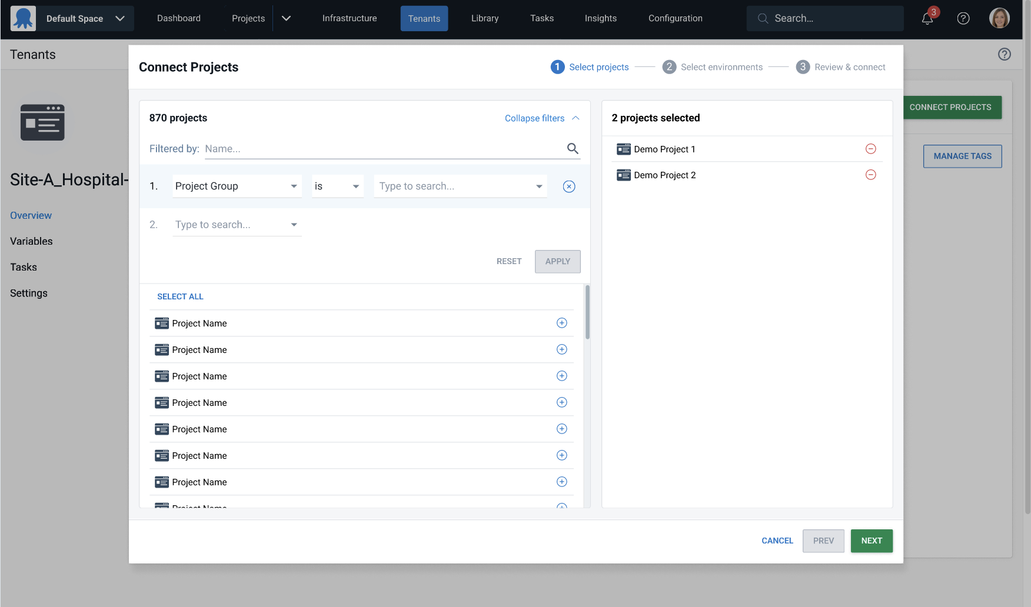Remove the Project Group filter row
The height and width of the screenshot is (607, 1031).
(569, 186)
